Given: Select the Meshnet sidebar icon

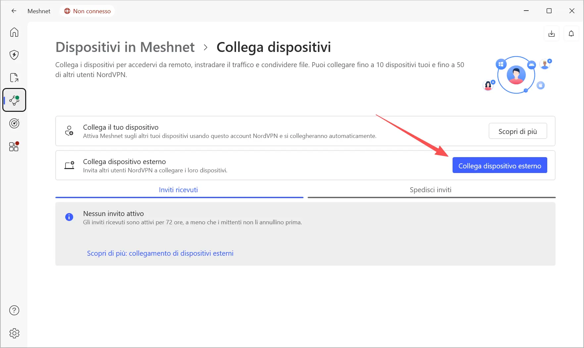Looking at the screenshot, I should tap(14, 100).
